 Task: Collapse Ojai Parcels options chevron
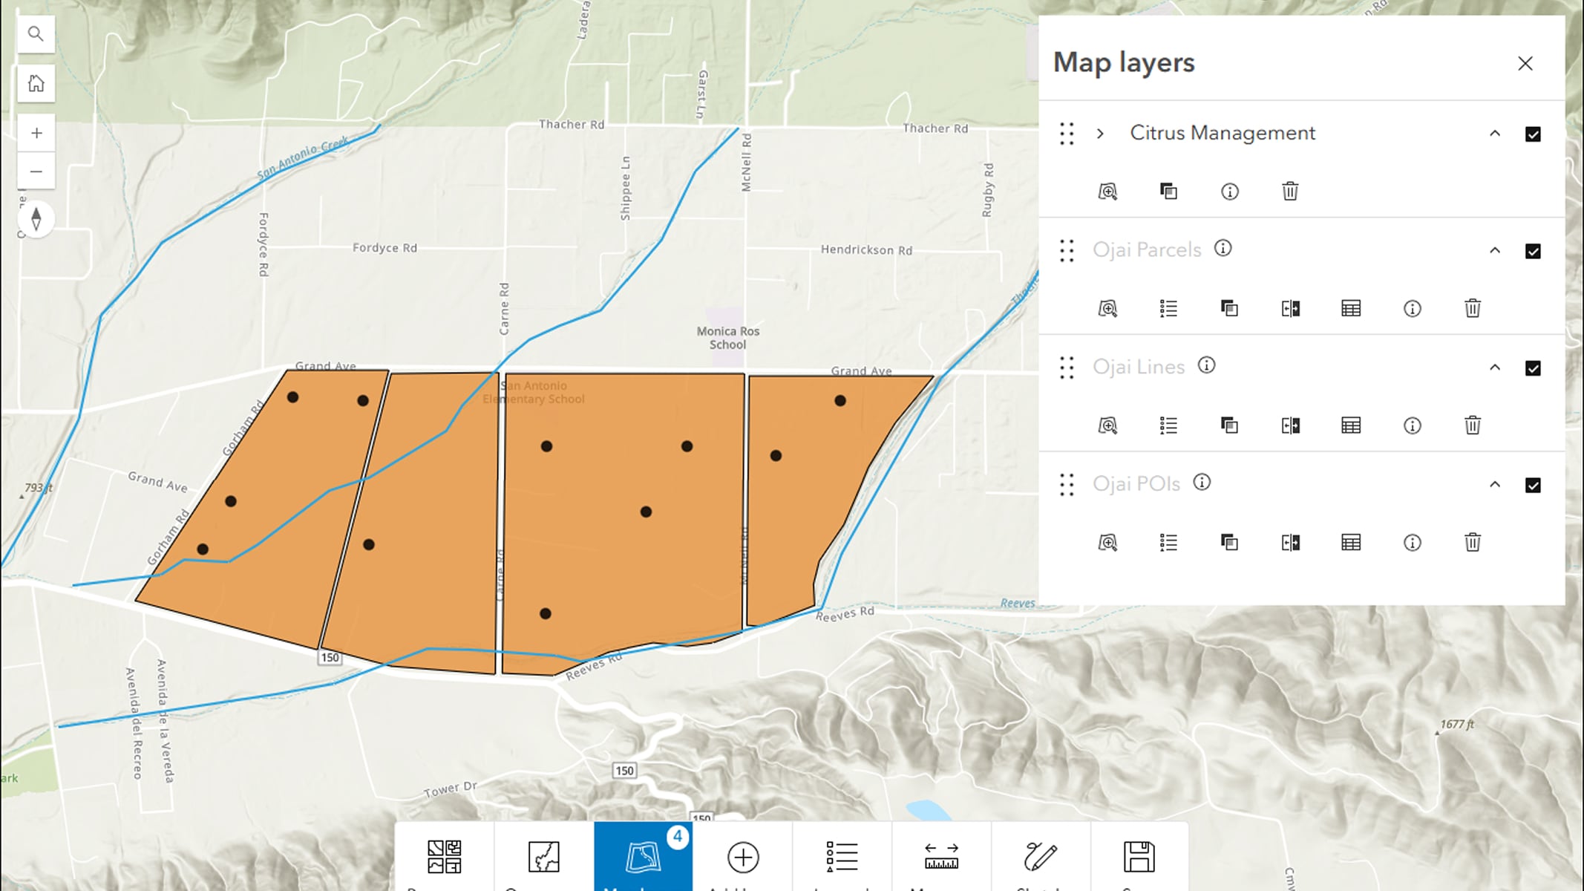[x=1495, y=251]
